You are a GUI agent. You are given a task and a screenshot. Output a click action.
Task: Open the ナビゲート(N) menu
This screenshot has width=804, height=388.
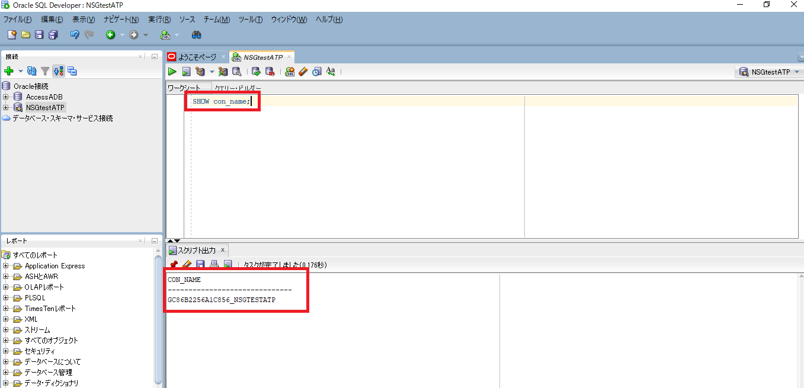click(x=121, y=20)
